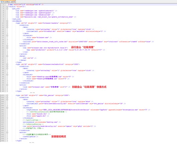Viewport: 177px width, 144px height.
Task: Click the kcleaner:hasdata type line
Action: [x=43, y=23]
